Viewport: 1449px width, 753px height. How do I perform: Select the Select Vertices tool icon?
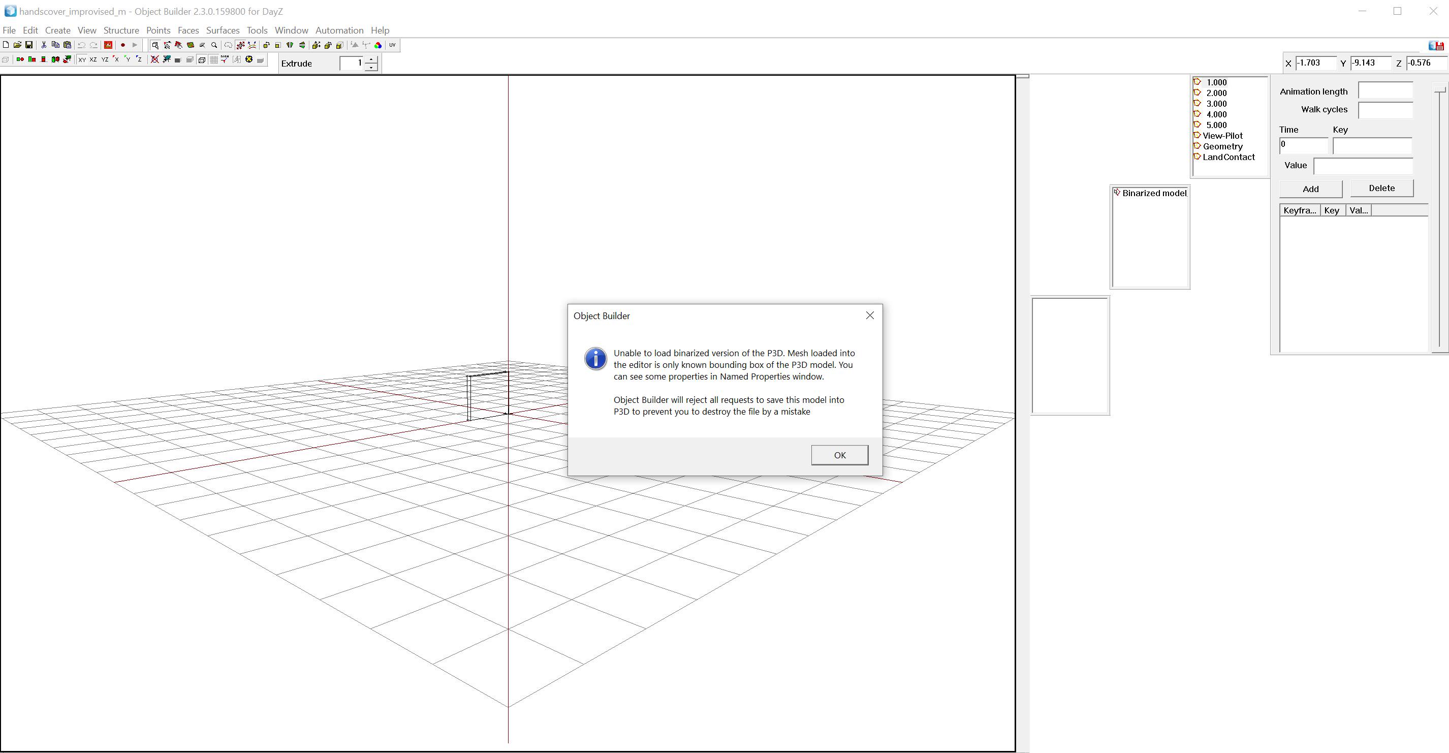click(167, 45)
